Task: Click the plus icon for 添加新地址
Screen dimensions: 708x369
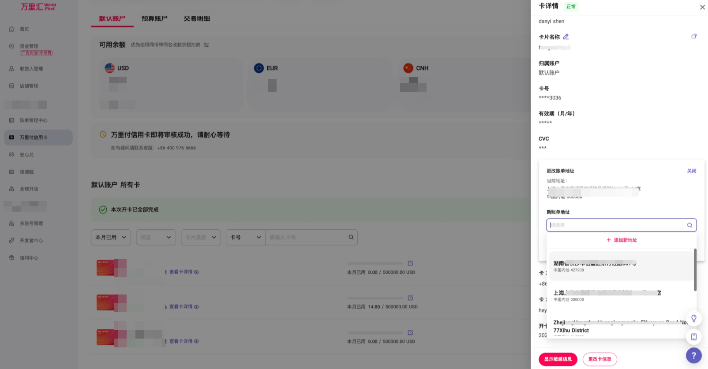Action: pyautogui.click(x=609, y=240)
